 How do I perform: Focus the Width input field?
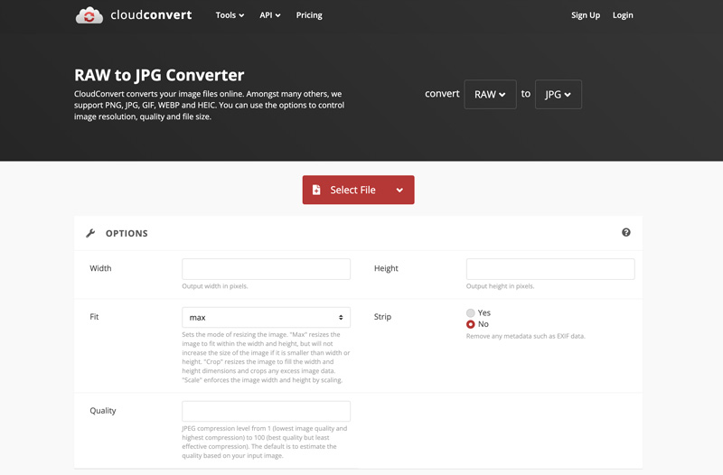pyautogui.click(x=266, y=268)
